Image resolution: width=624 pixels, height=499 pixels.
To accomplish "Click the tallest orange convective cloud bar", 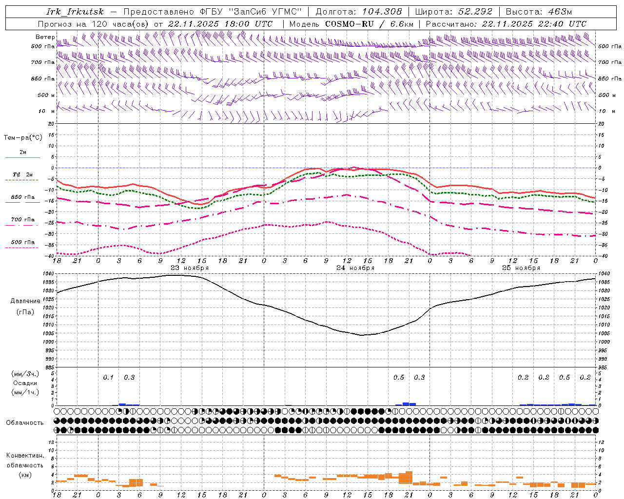I will pyautogui.click(x=409, y=477).
